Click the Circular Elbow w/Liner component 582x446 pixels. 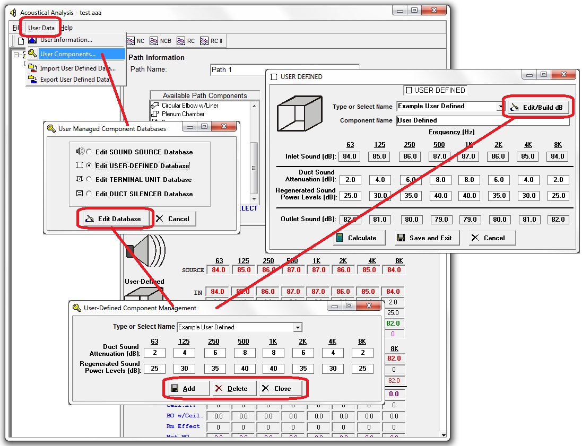189,106
